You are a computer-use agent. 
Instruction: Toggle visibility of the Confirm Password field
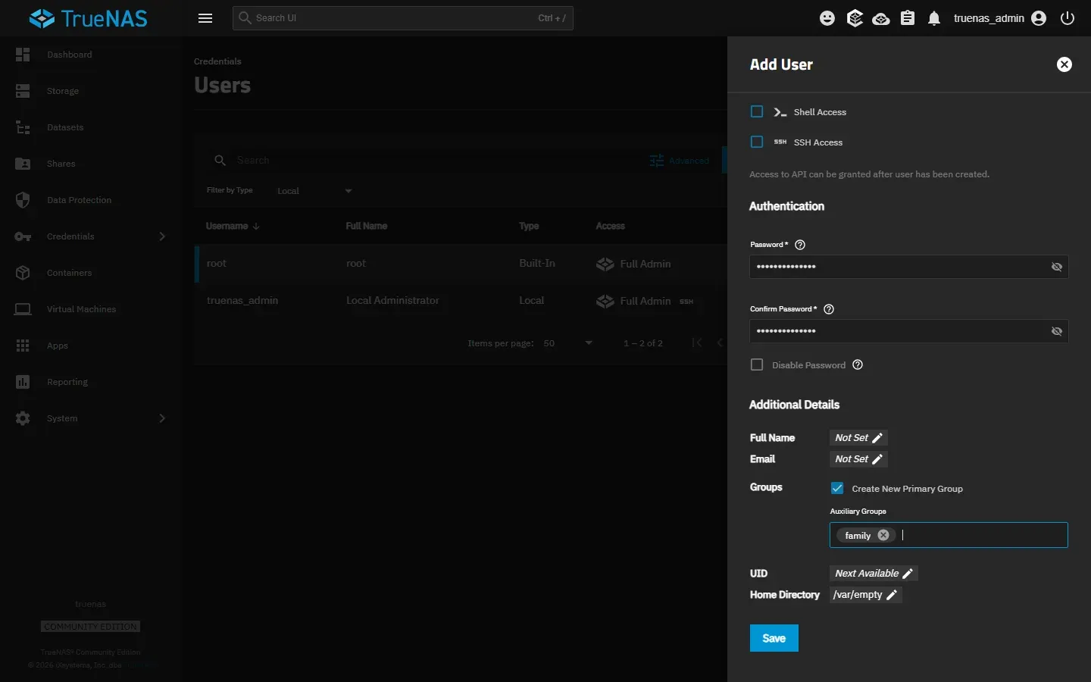click(1057, 331)
